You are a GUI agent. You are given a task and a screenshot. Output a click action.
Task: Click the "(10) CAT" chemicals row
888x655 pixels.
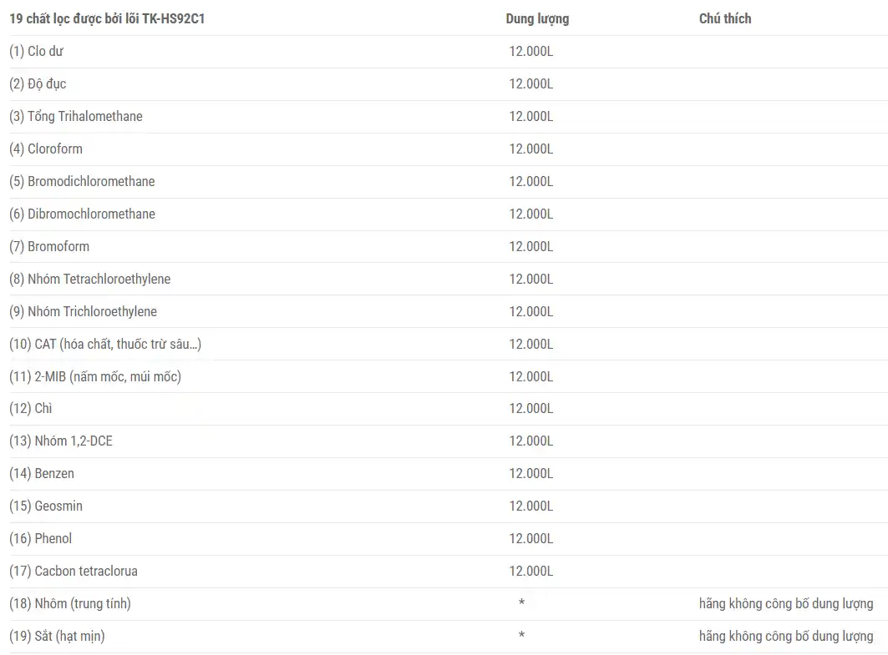tap(105, 344)
